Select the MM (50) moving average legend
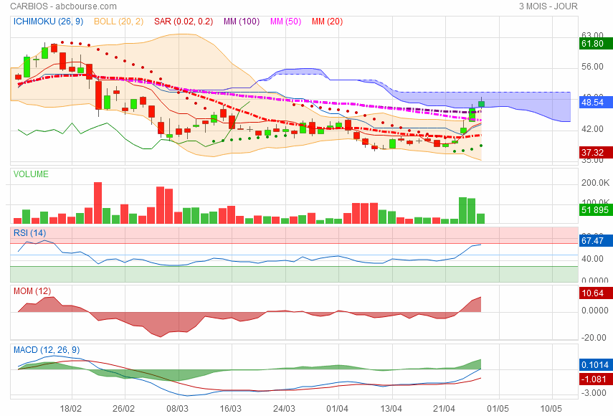 286,22
